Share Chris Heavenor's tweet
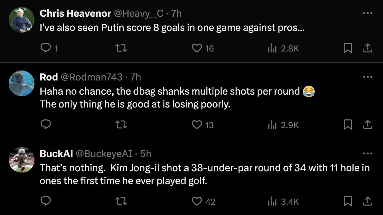The height and width of the screenshot is (215, 383). pyautogui.click(x=368, y=48)
